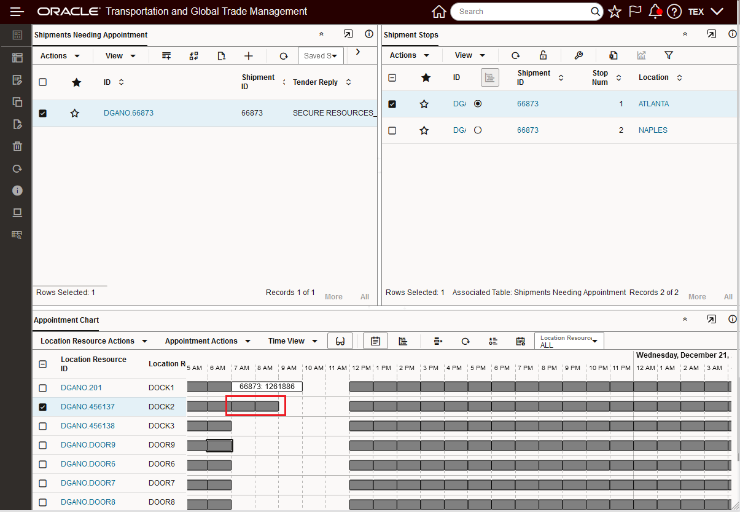Open the hamburger navigation menu
Image resolution: width=740 pixels, height=512 pixels.
coord(17,12)
